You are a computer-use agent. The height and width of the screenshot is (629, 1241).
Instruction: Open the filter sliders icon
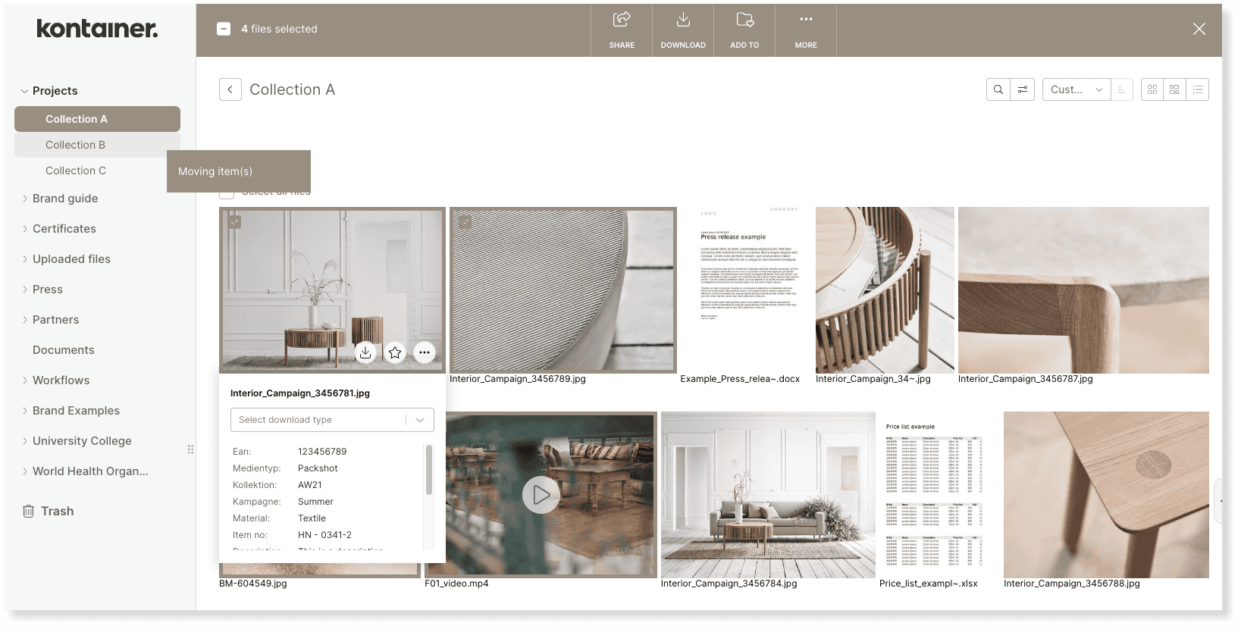coord(1023,89)
